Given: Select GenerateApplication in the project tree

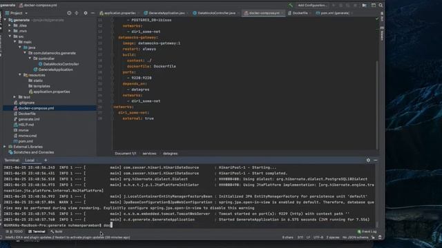Looking at the screenshot, I should [53, 70].
